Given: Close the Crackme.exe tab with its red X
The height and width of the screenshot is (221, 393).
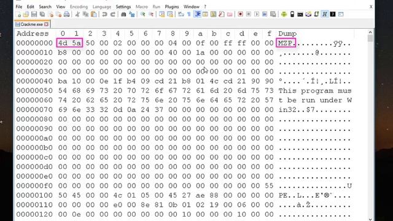Looking at the screenshot, I should pyautogui.click(x=47, y=25).
